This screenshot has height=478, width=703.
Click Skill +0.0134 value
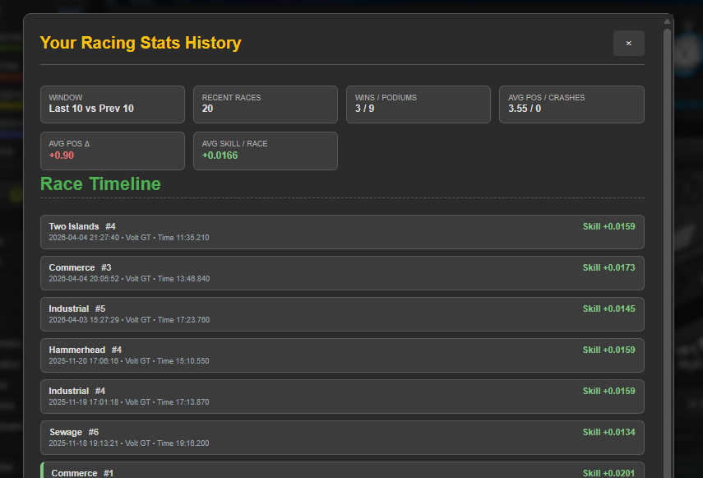point(608,432)
